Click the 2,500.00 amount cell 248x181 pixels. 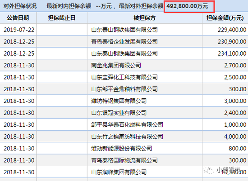pyautogui.click(x=235, y=77)
